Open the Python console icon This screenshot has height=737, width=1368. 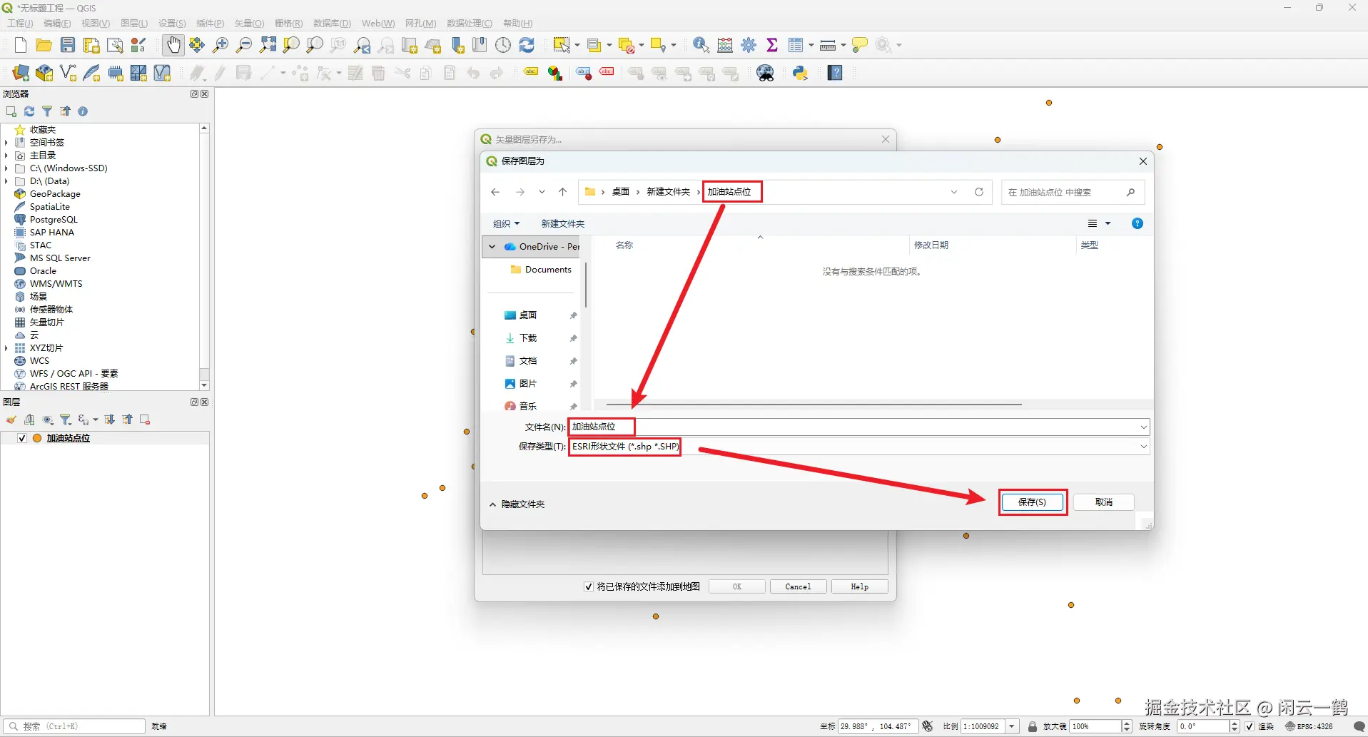tap(800, 73)
